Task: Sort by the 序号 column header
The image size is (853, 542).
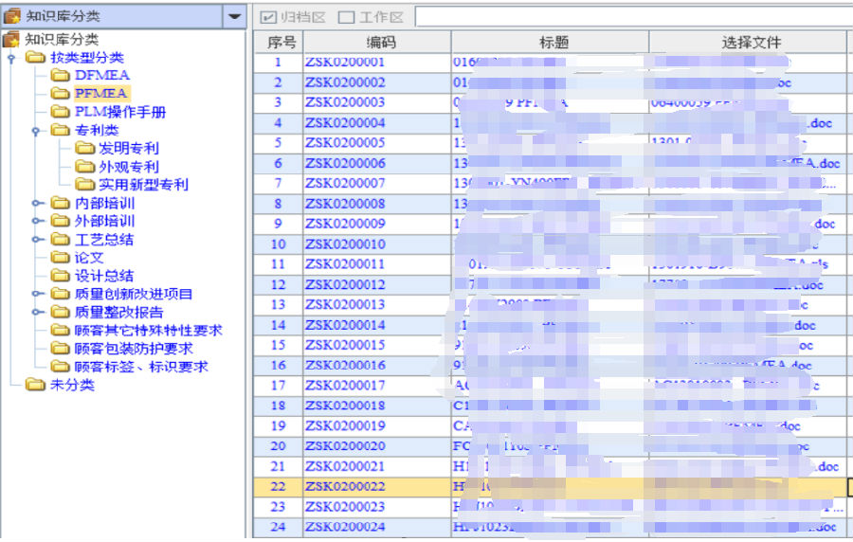Action: pos(278,42)
